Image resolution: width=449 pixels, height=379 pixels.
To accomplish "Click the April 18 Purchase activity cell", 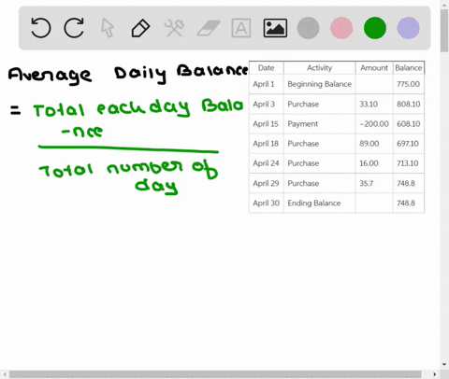I will point(320,144).
